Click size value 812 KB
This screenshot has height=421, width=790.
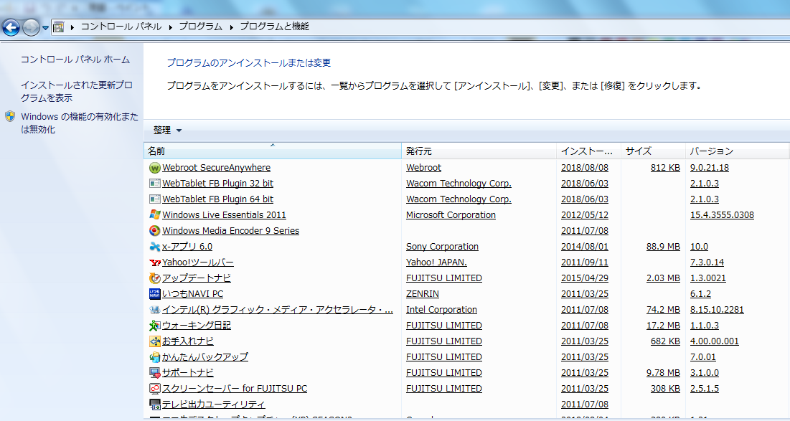pos(666,168)
